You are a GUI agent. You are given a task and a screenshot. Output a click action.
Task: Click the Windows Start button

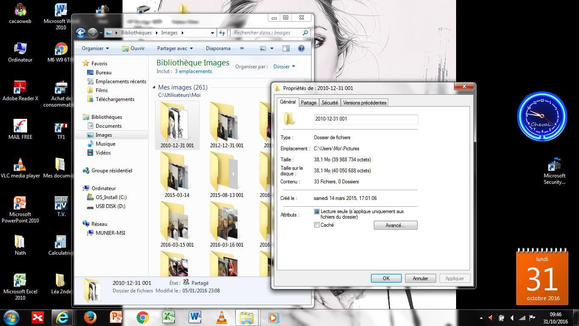pyautogui.click(x=11, y=318)
